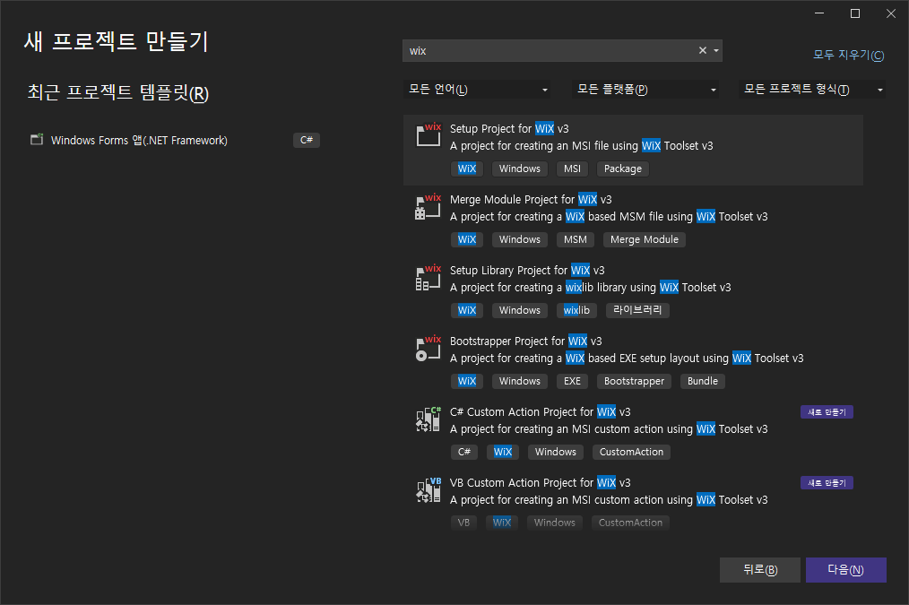The image size is (909, 605).
Task: Click the 새로 만들기 badge on C# Custom Action
Action: click(827, 412)
